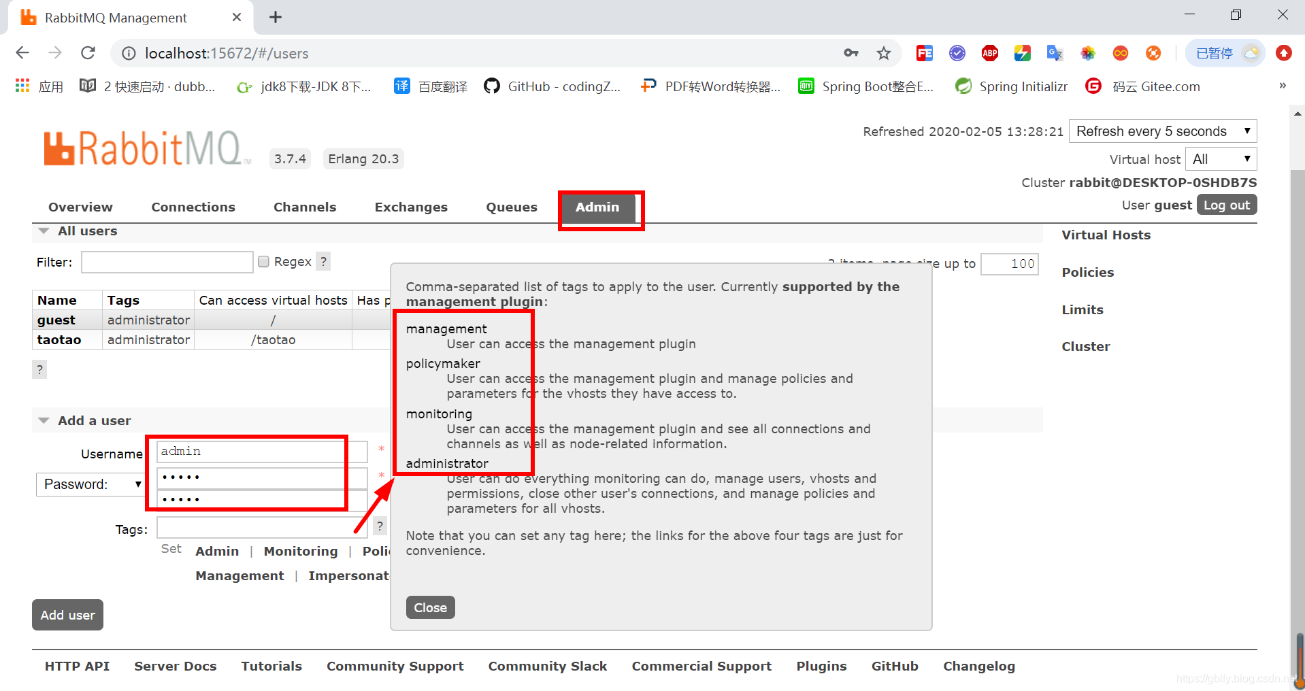Open Tags field help question mark
The image size is (1305, 691).
[x=380, y=526]
